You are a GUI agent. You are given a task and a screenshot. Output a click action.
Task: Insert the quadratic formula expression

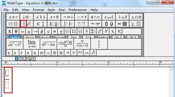[65, 44]
